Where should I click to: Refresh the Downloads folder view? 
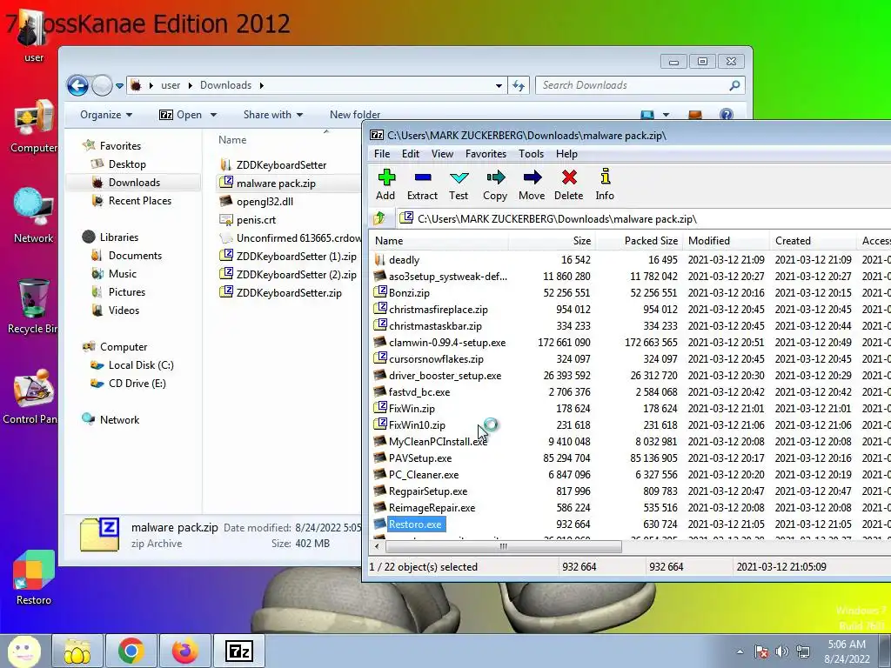pyautogui.click(x=519, y=86)
